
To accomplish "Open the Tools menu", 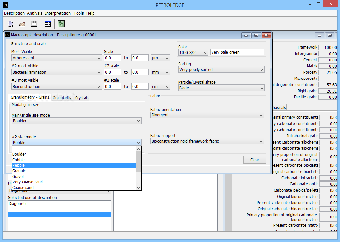I will (78, 13).
